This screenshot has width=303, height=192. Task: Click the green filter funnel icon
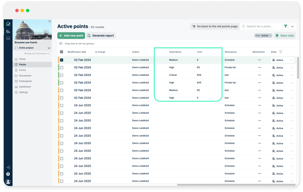tap(286, 26)
